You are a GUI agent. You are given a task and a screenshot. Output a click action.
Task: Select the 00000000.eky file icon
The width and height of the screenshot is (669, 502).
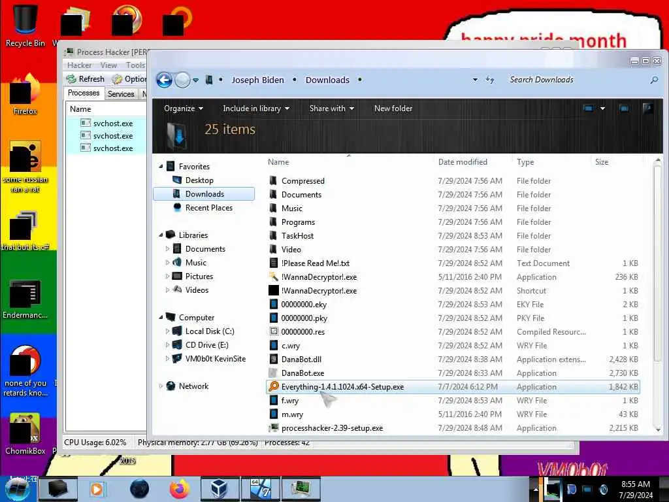tap(274, 305)
